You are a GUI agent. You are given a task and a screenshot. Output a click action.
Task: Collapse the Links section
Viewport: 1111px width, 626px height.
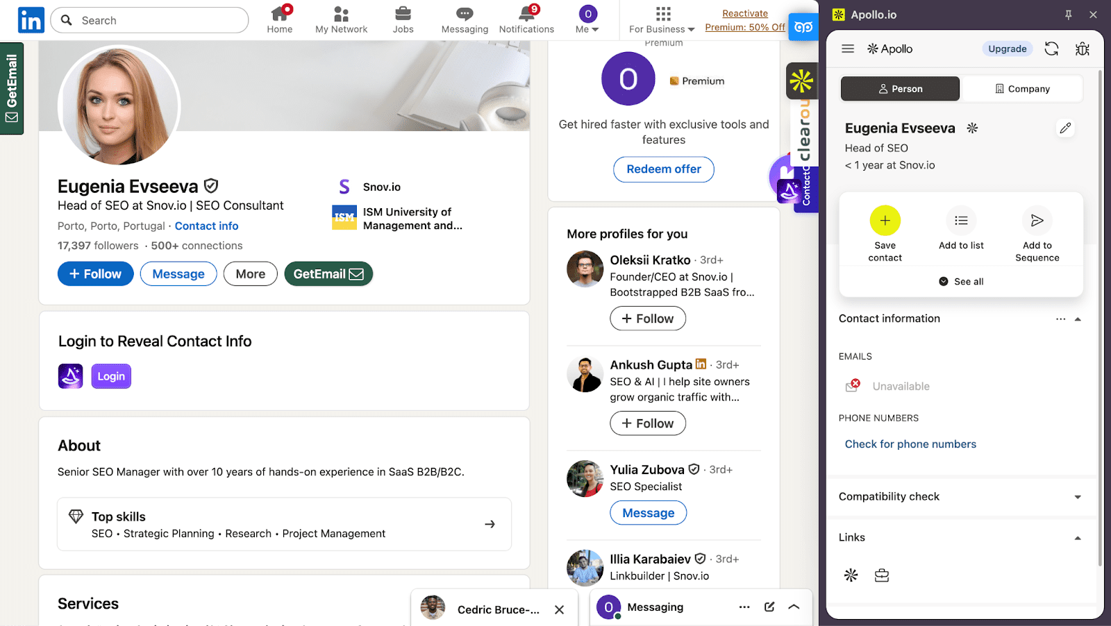tap(1078, 538)
